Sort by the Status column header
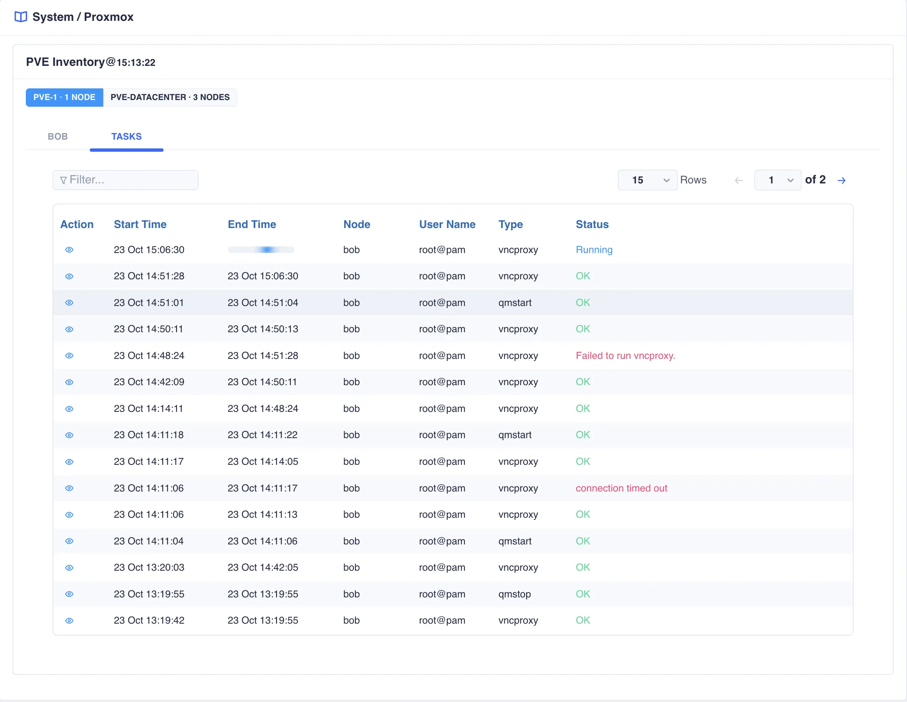The height and width of the screenshot is (702, 907). pos(592,224)
